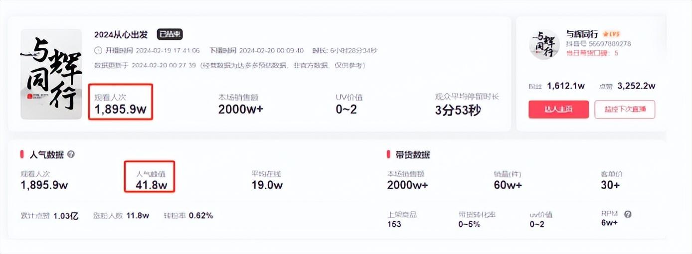The width and height of the screenshot is (692, 254).
Task: Click the help icon beside 人气数据
Action: [71, 154]
